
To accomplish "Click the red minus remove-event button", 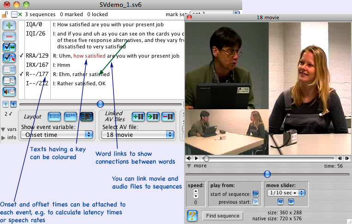I will pyautogui.click(x=9, y=36).
